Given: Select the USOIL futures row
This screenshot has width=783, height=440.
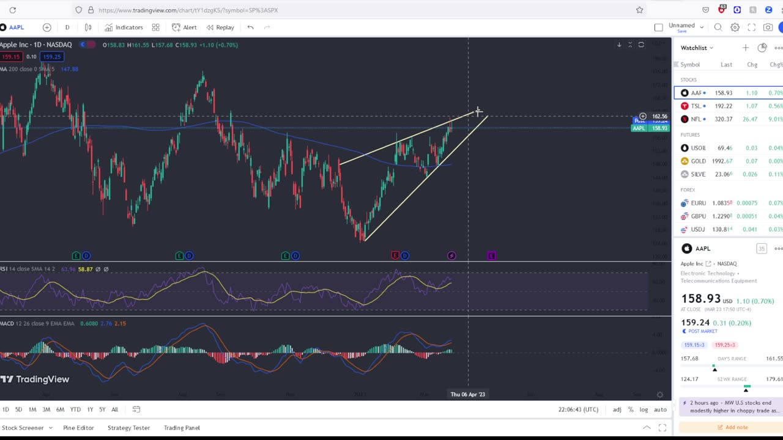Looking at the screenshot, I should tap(729, 148).
